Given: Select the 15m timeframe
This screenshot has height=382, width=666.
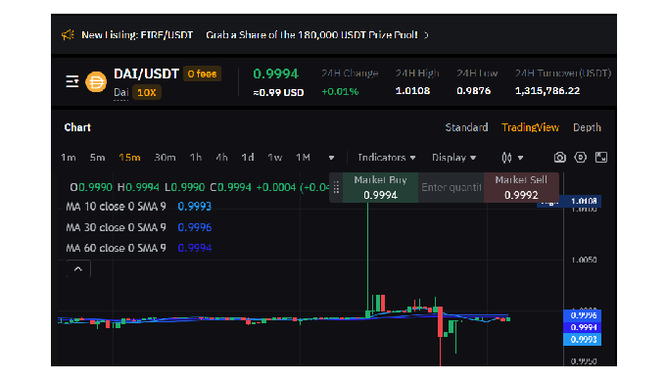Looking at the screenshot, I should pos(129,158).
